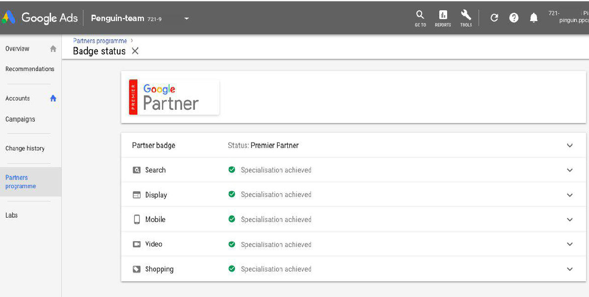The image size is (589, 297).
Task: Click the Shopping tag icon
Action: pos(136,269)
